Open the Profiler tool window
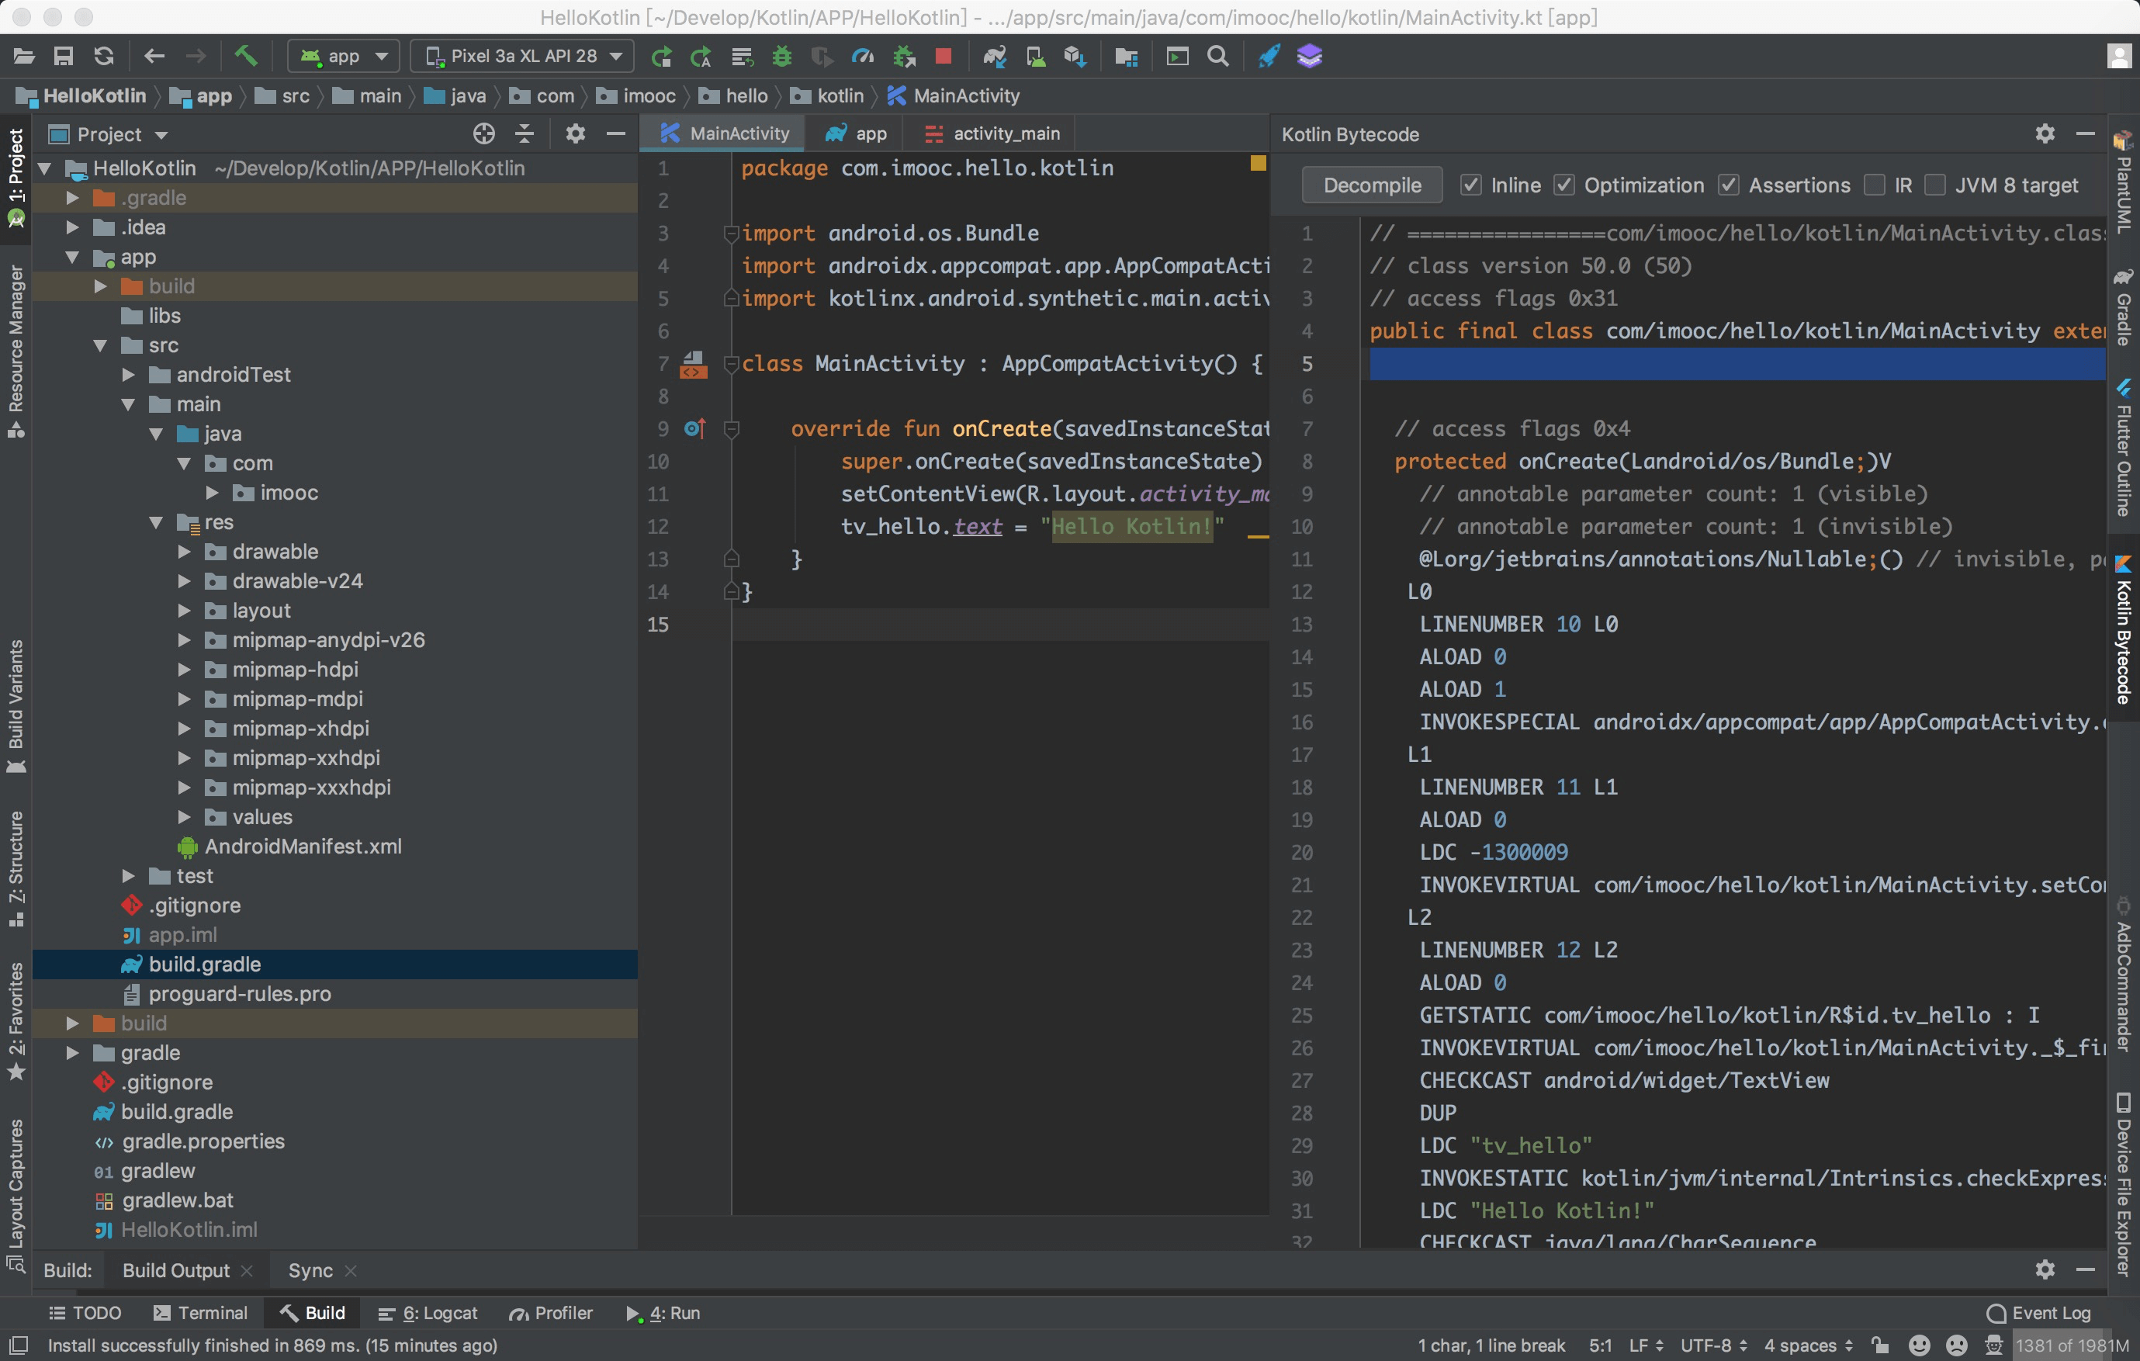Image resolution: width=2140 pixels, height=1361 pixels. coord(550,1312)
